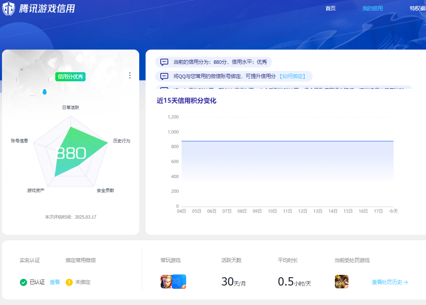Click the 活跃天数 label
The image size is (426, 305).
pyautogui.click(x=231, y=260)
